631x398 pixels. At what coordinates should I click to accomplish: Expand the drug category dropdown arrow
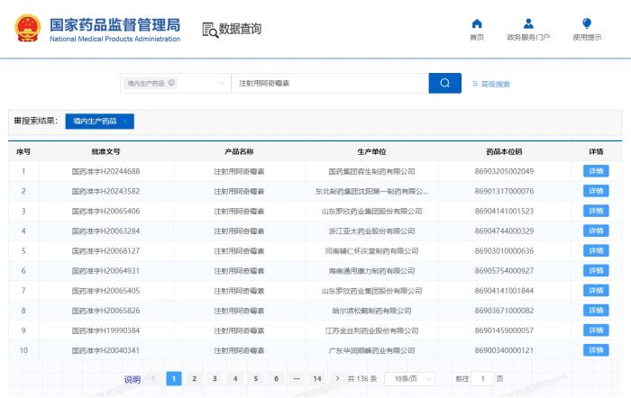pyautogui.click(x=222, y=83)
